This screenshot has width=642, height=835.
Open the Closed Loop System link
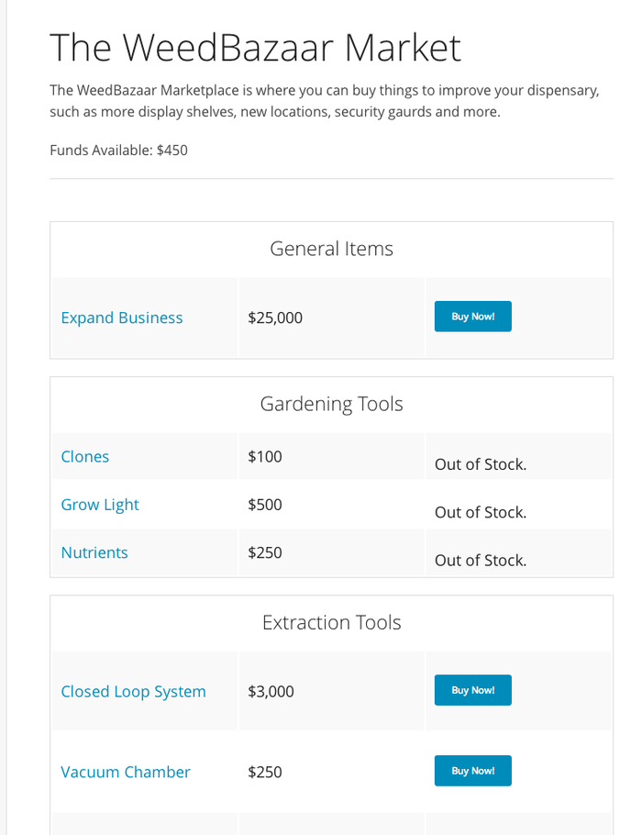click(x=133, y=692)
